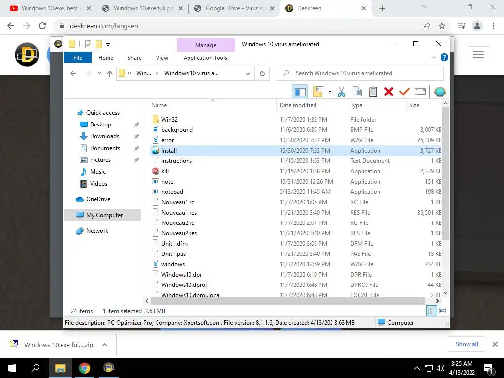This screenshot has width=504, height=378.
Task: Expand download item options chevron
Action: (104, 345)
